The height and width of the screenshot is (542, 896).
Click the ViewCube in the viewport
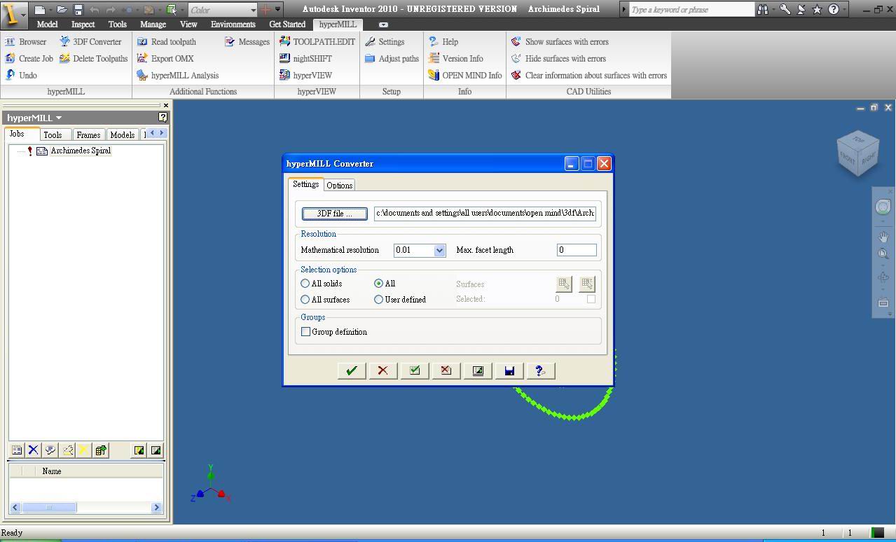tap(858, 153)
